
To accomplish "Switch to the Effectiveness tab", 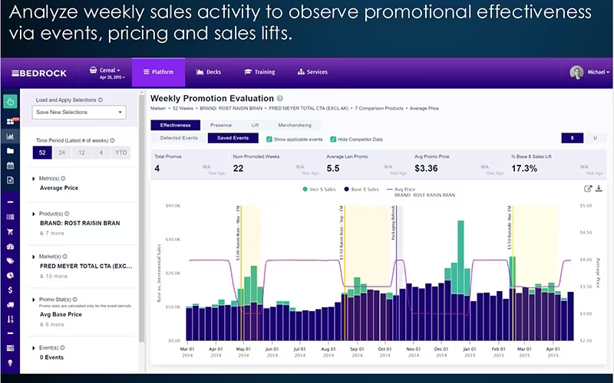I will click(176, 125).
